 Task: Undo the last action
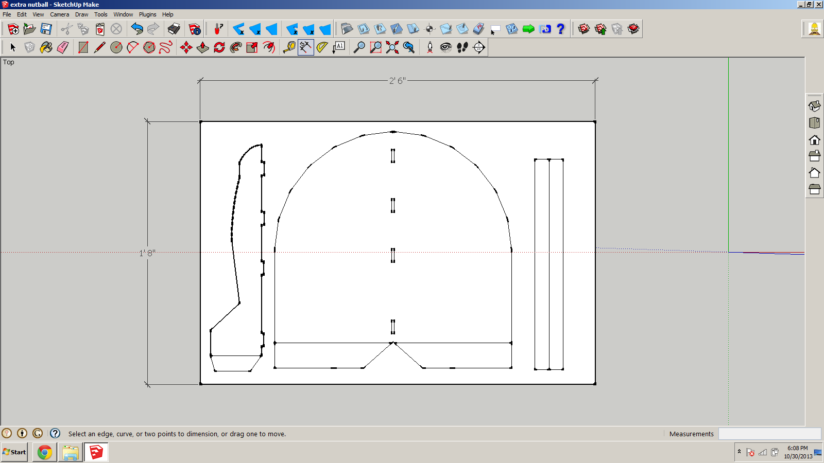pos(137,29)
